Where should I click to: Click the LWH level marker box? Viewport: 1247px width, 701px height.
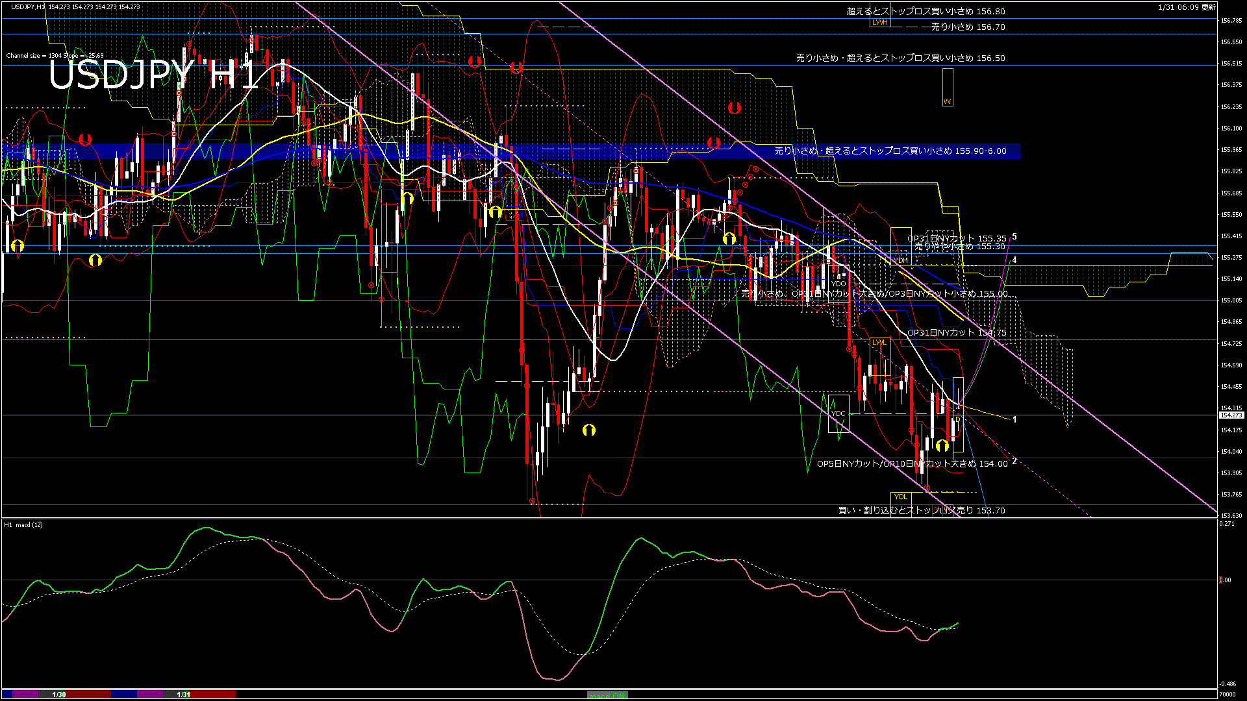[x=879, y=22]
